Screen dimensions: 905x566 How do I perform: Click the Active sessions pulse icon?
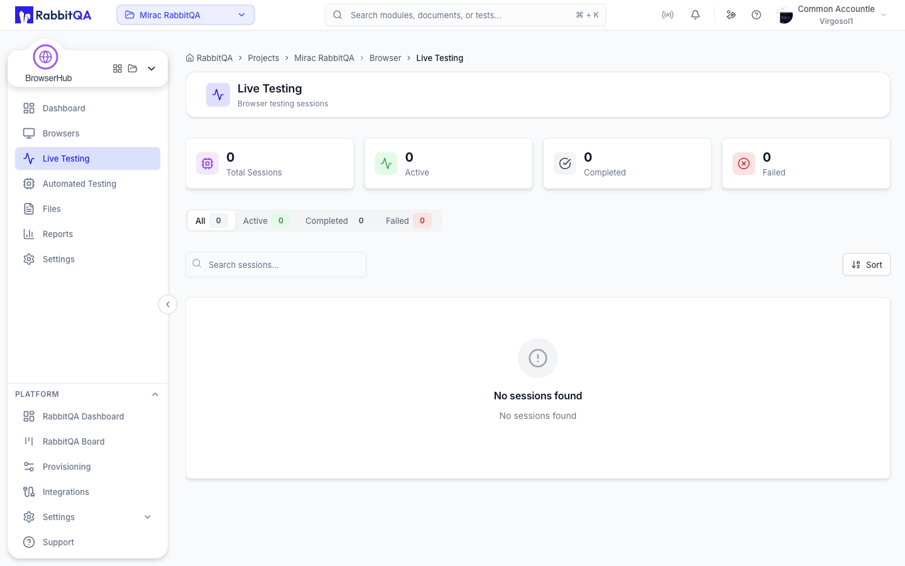(x=387, y=164)
